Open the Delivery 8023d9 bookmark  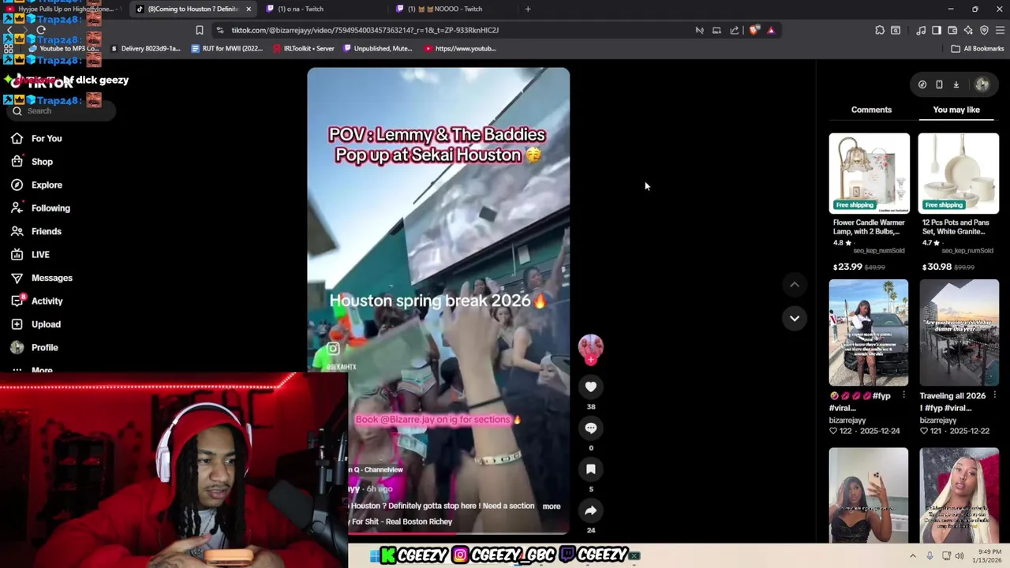[145, 48]
